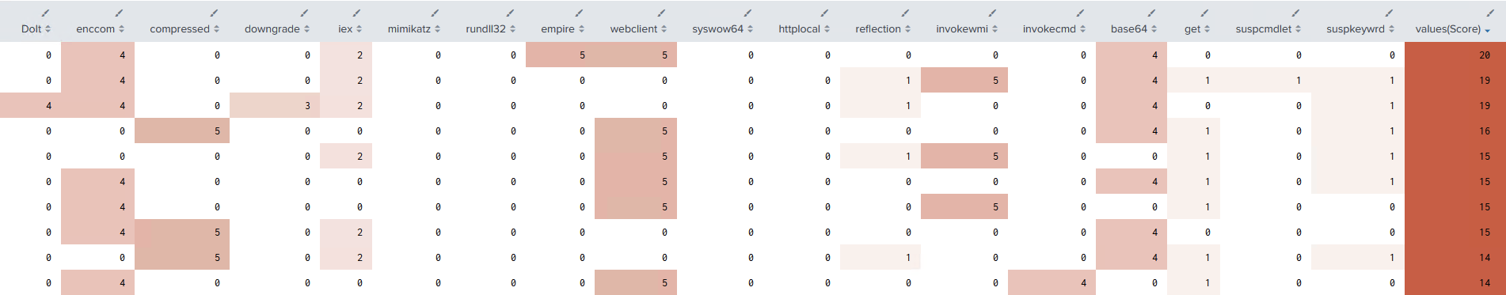The image size is (1506, 295).
Task: Click the pencil edit icon above DoIt column
Action: point(46,13)
